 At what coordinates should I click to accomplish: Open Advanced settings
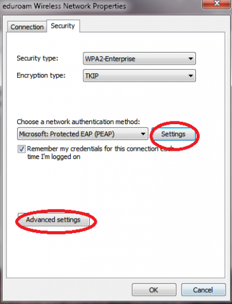(53, 220)
